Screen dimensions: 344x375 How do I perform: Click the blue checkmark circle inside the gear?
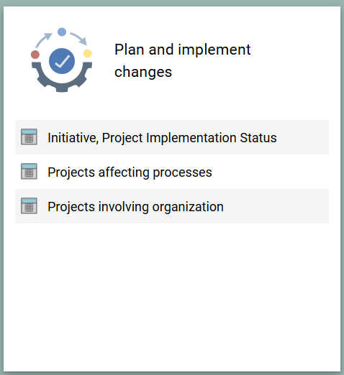[x=62, y=61]
